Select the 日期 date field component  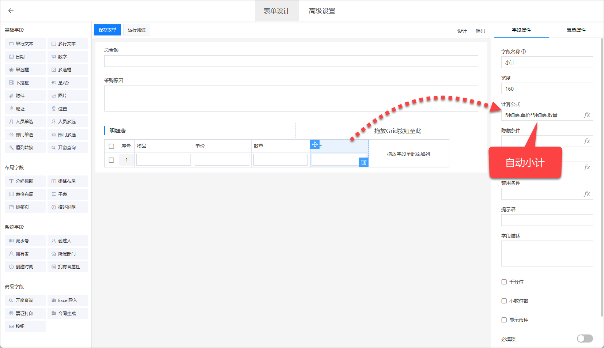25,57
